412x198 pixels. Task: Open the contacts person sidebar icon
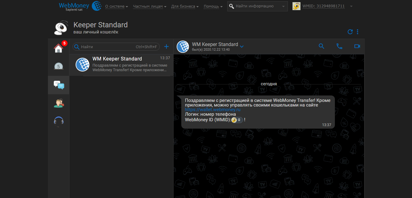point(59,103)
